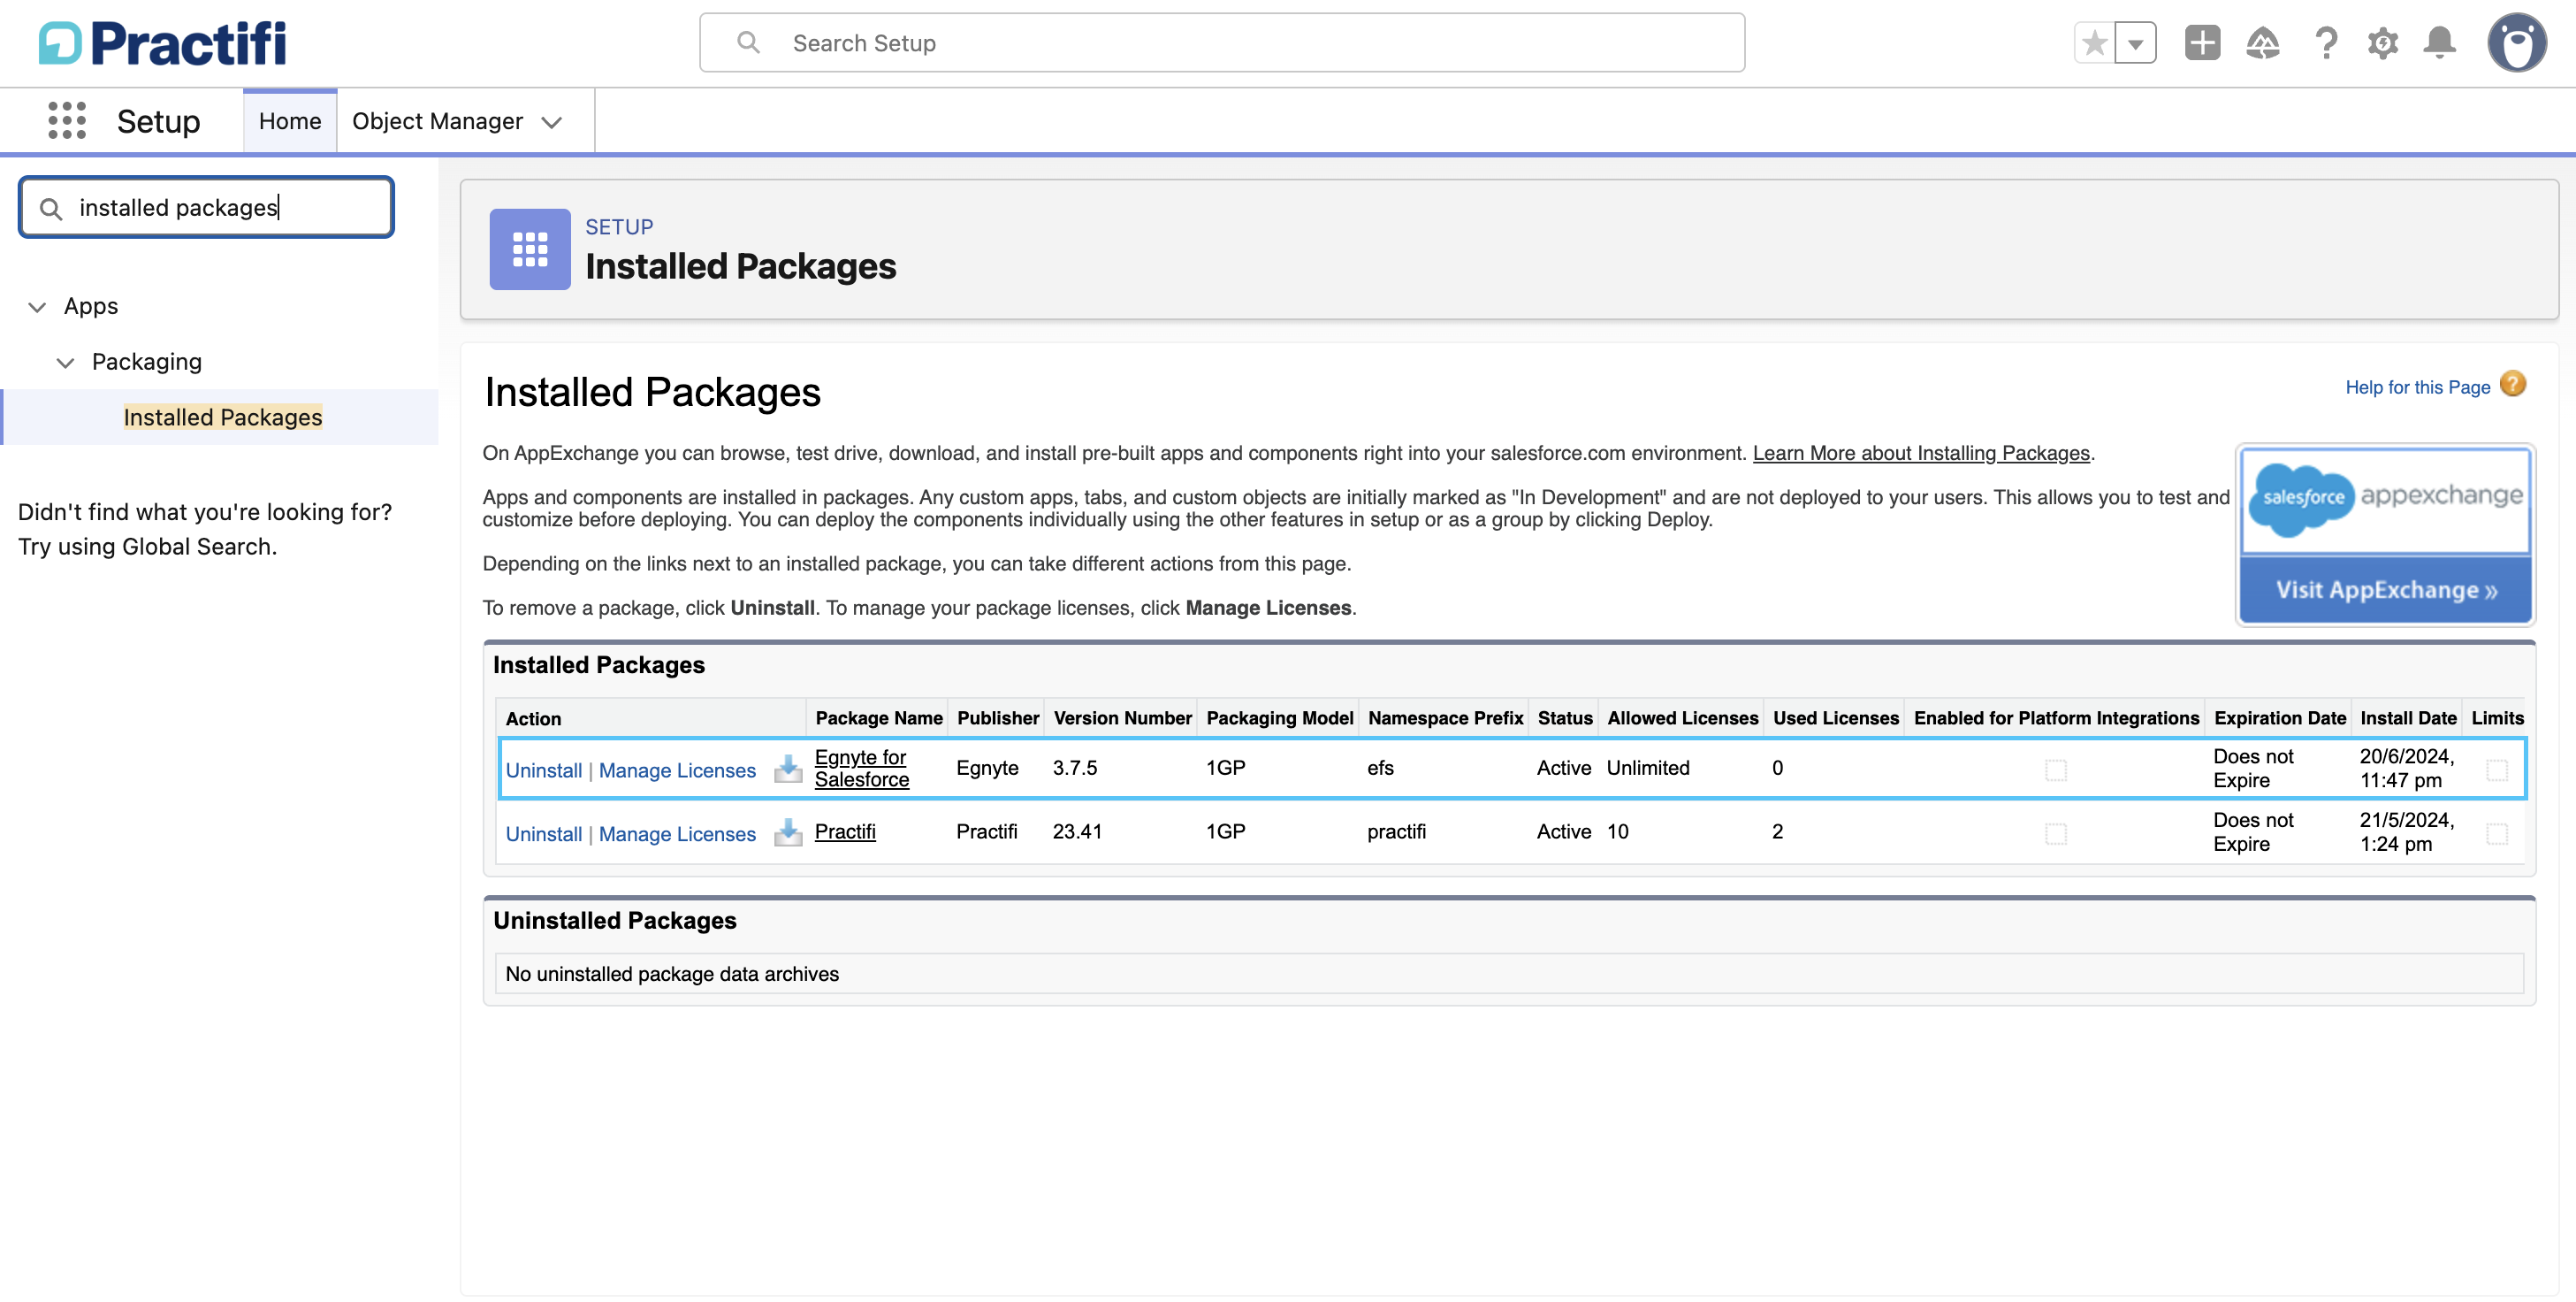Viewport: 2576px width, 1302px height.
Task: Open the help question mark icon
Action: tap(2326, 43)
